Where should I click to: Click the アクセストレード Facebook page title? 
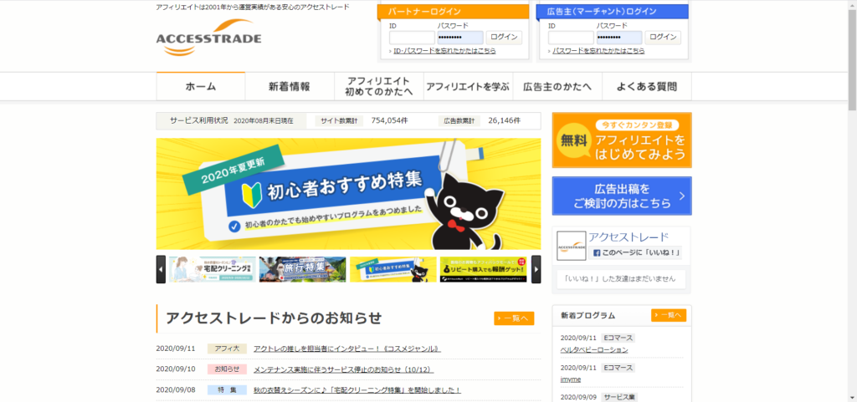pos(629,237)
